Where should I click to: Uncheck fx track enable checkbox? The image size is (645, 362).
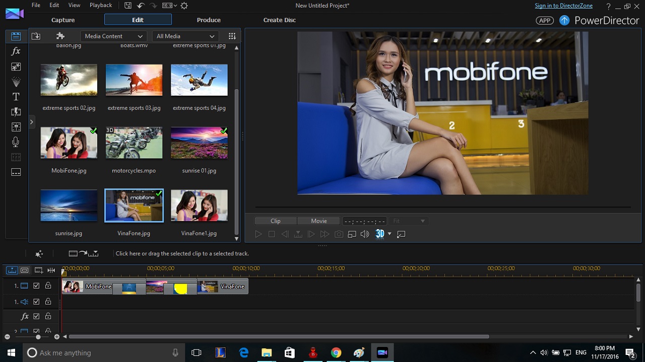coord(36,317)
